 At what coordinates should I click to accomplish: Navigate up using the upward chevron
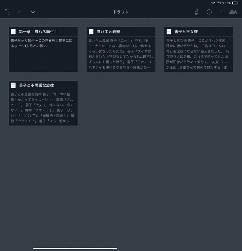tap(21, 12)
